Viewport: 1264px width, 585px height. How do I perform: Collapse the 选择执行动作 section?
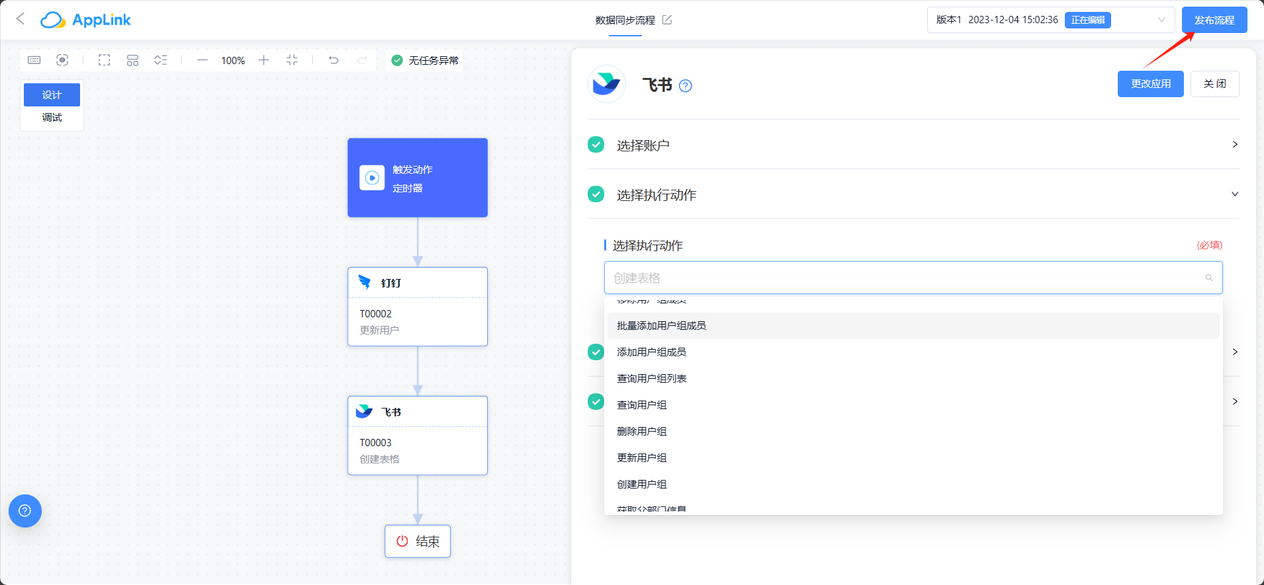click(913, 194)
